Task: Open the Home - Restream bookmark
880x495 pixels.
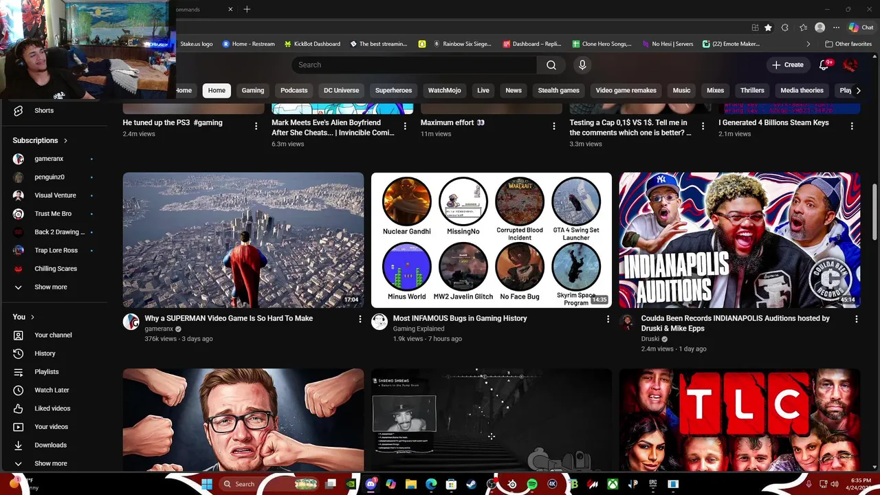Action: [248, 44]
